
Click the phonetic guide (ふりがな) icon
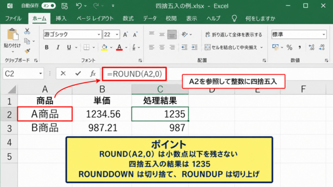(134, 47)
